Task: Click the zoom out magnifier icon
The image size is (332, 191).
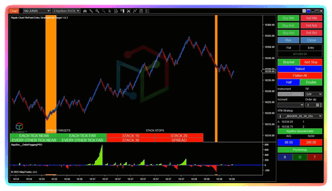Action: coord(103,11)
